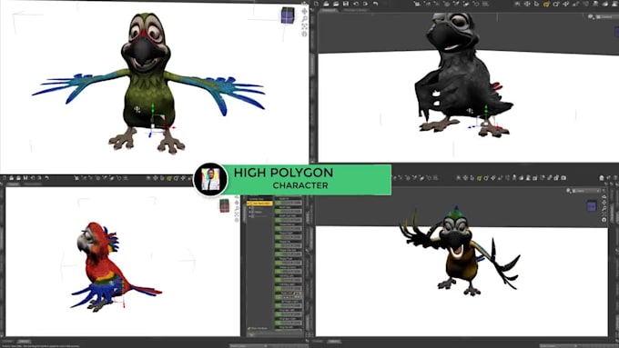Expand the last collapsed node in parameters tree

click(250, 216)
